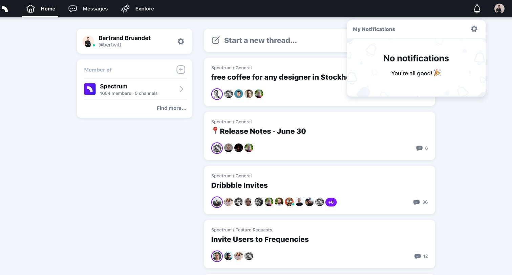The image size is (512, 275).
Task: Go to the Messages tab
Action: pos(88,9)
